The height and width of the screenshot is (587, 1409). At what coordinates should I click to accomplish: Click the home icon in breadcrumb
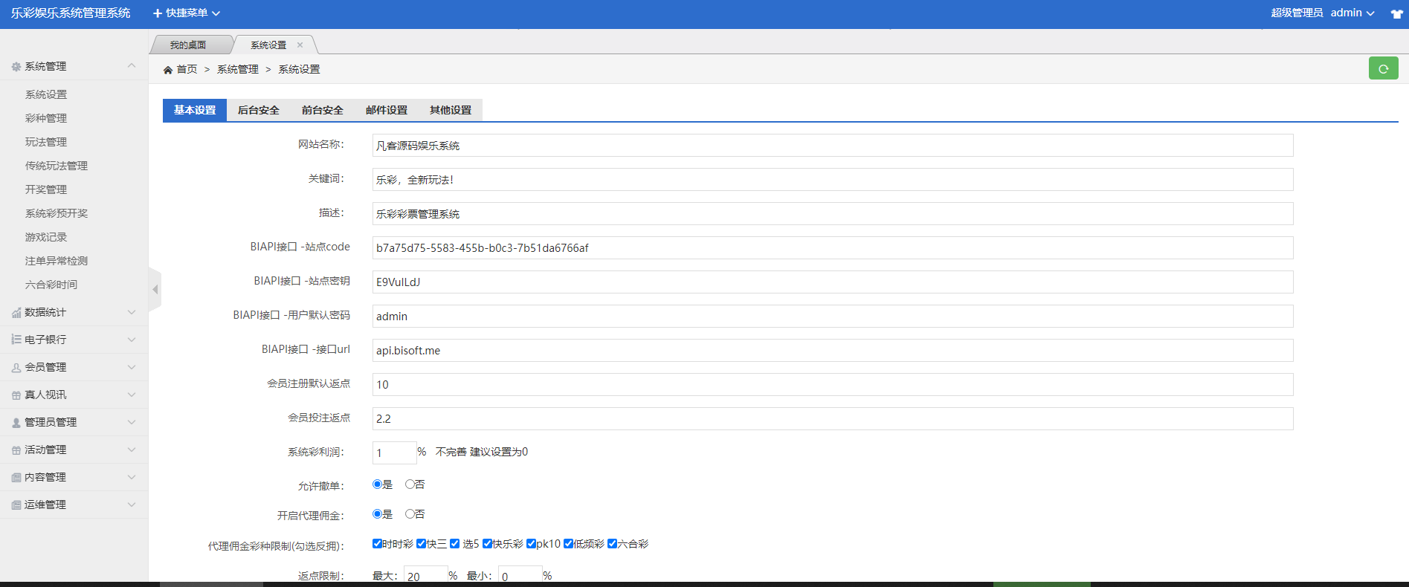tap(168, 70)
